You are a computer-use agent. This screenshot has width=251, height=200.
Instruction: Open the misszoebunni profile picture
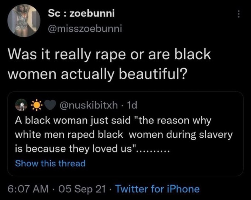(x=24, y=21)
